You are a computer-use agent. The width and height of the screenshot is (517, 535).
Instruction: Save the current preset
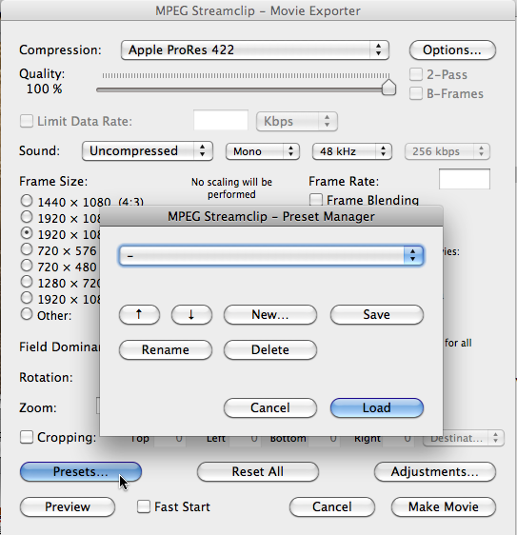pyautogui.click(x=377, y=314)
